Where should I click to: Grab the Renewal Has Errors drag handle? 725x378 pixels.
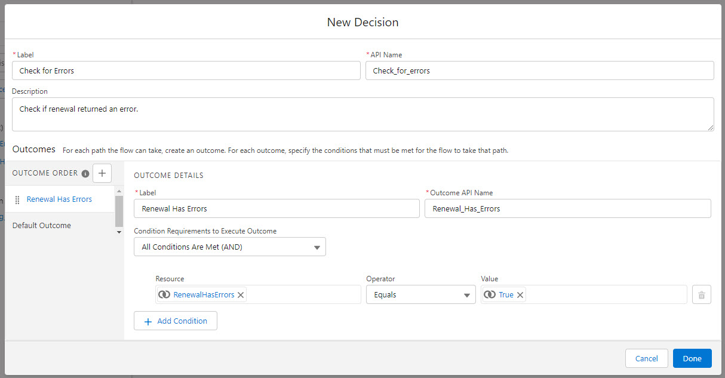point(17,199)
